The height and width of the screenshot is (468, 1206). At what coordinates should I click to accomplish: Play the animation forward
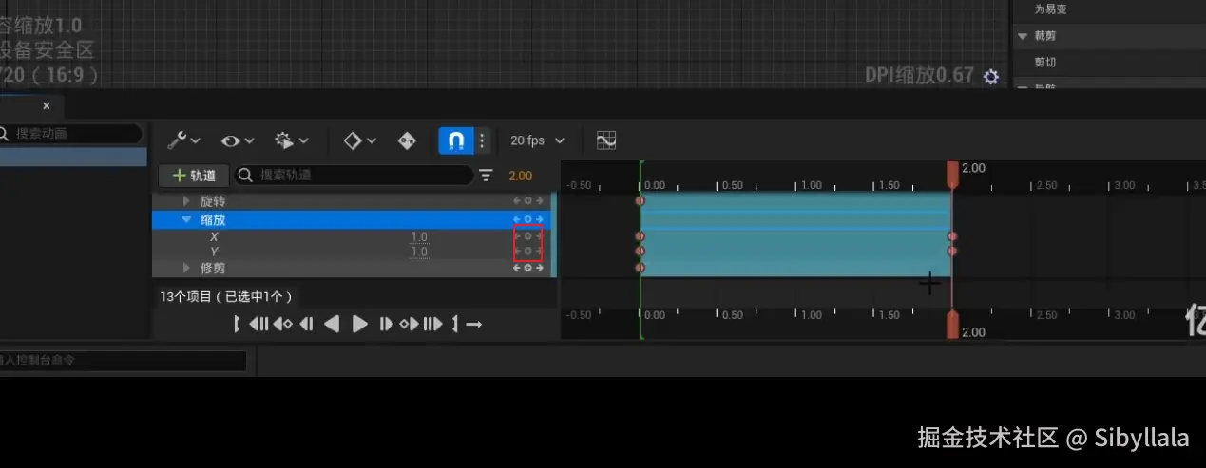click(x=359, y=324)
